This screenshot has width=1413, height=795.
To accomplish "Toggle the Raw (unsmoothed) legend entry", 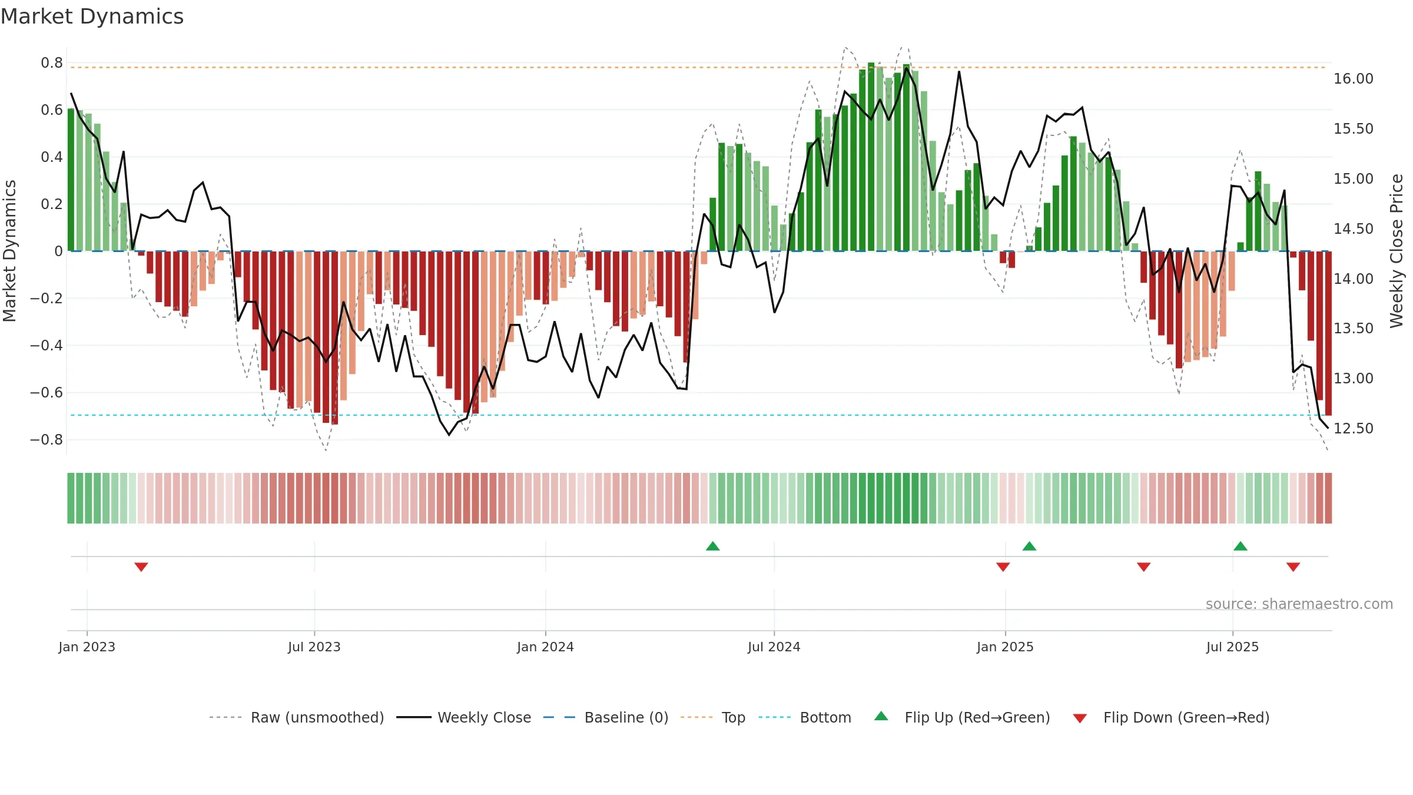I will (x=296, y=717).
